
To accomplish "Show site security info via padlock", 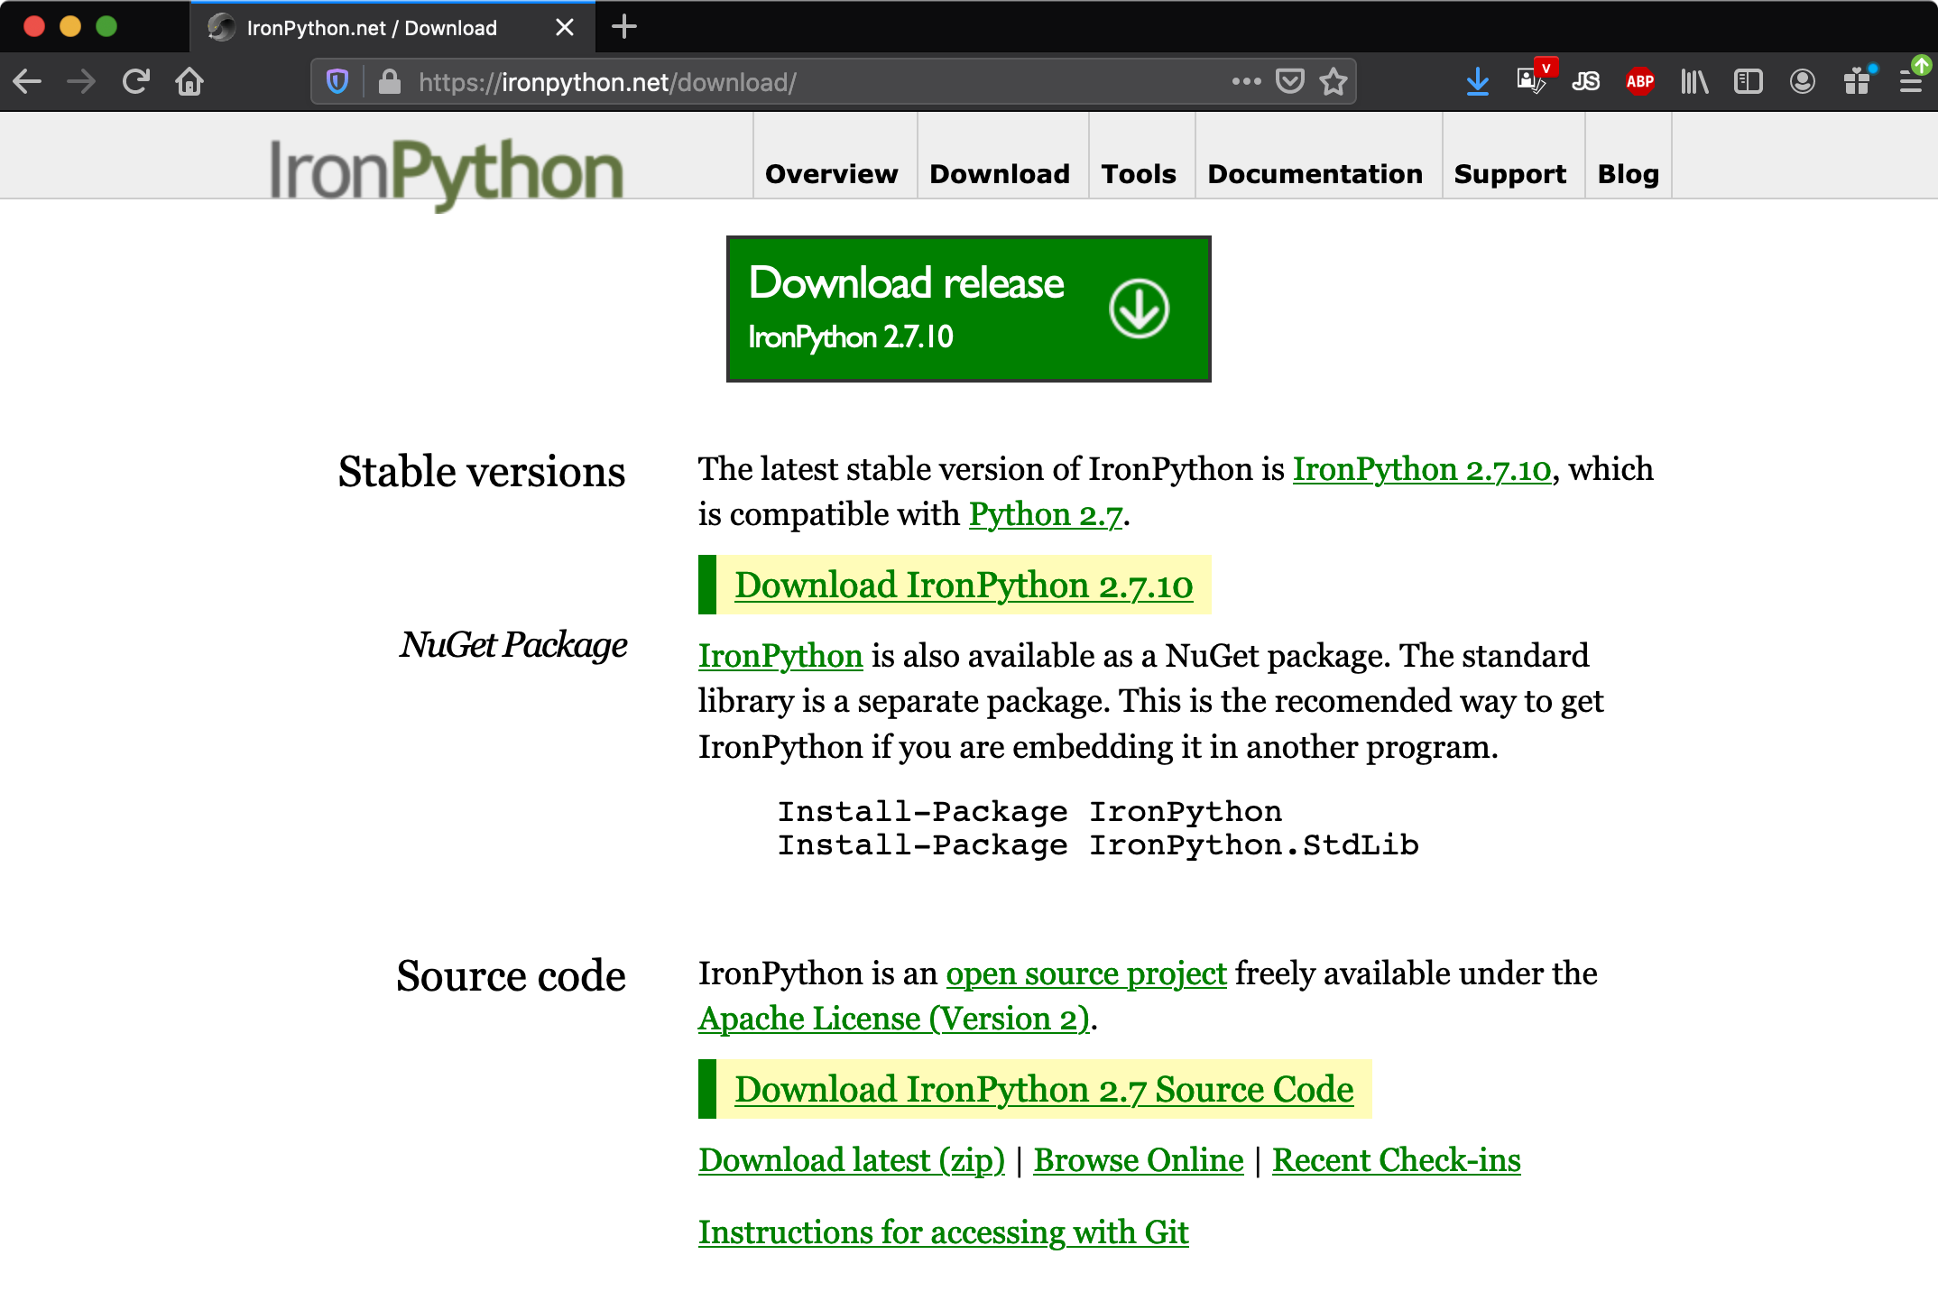I will (390, 82).
